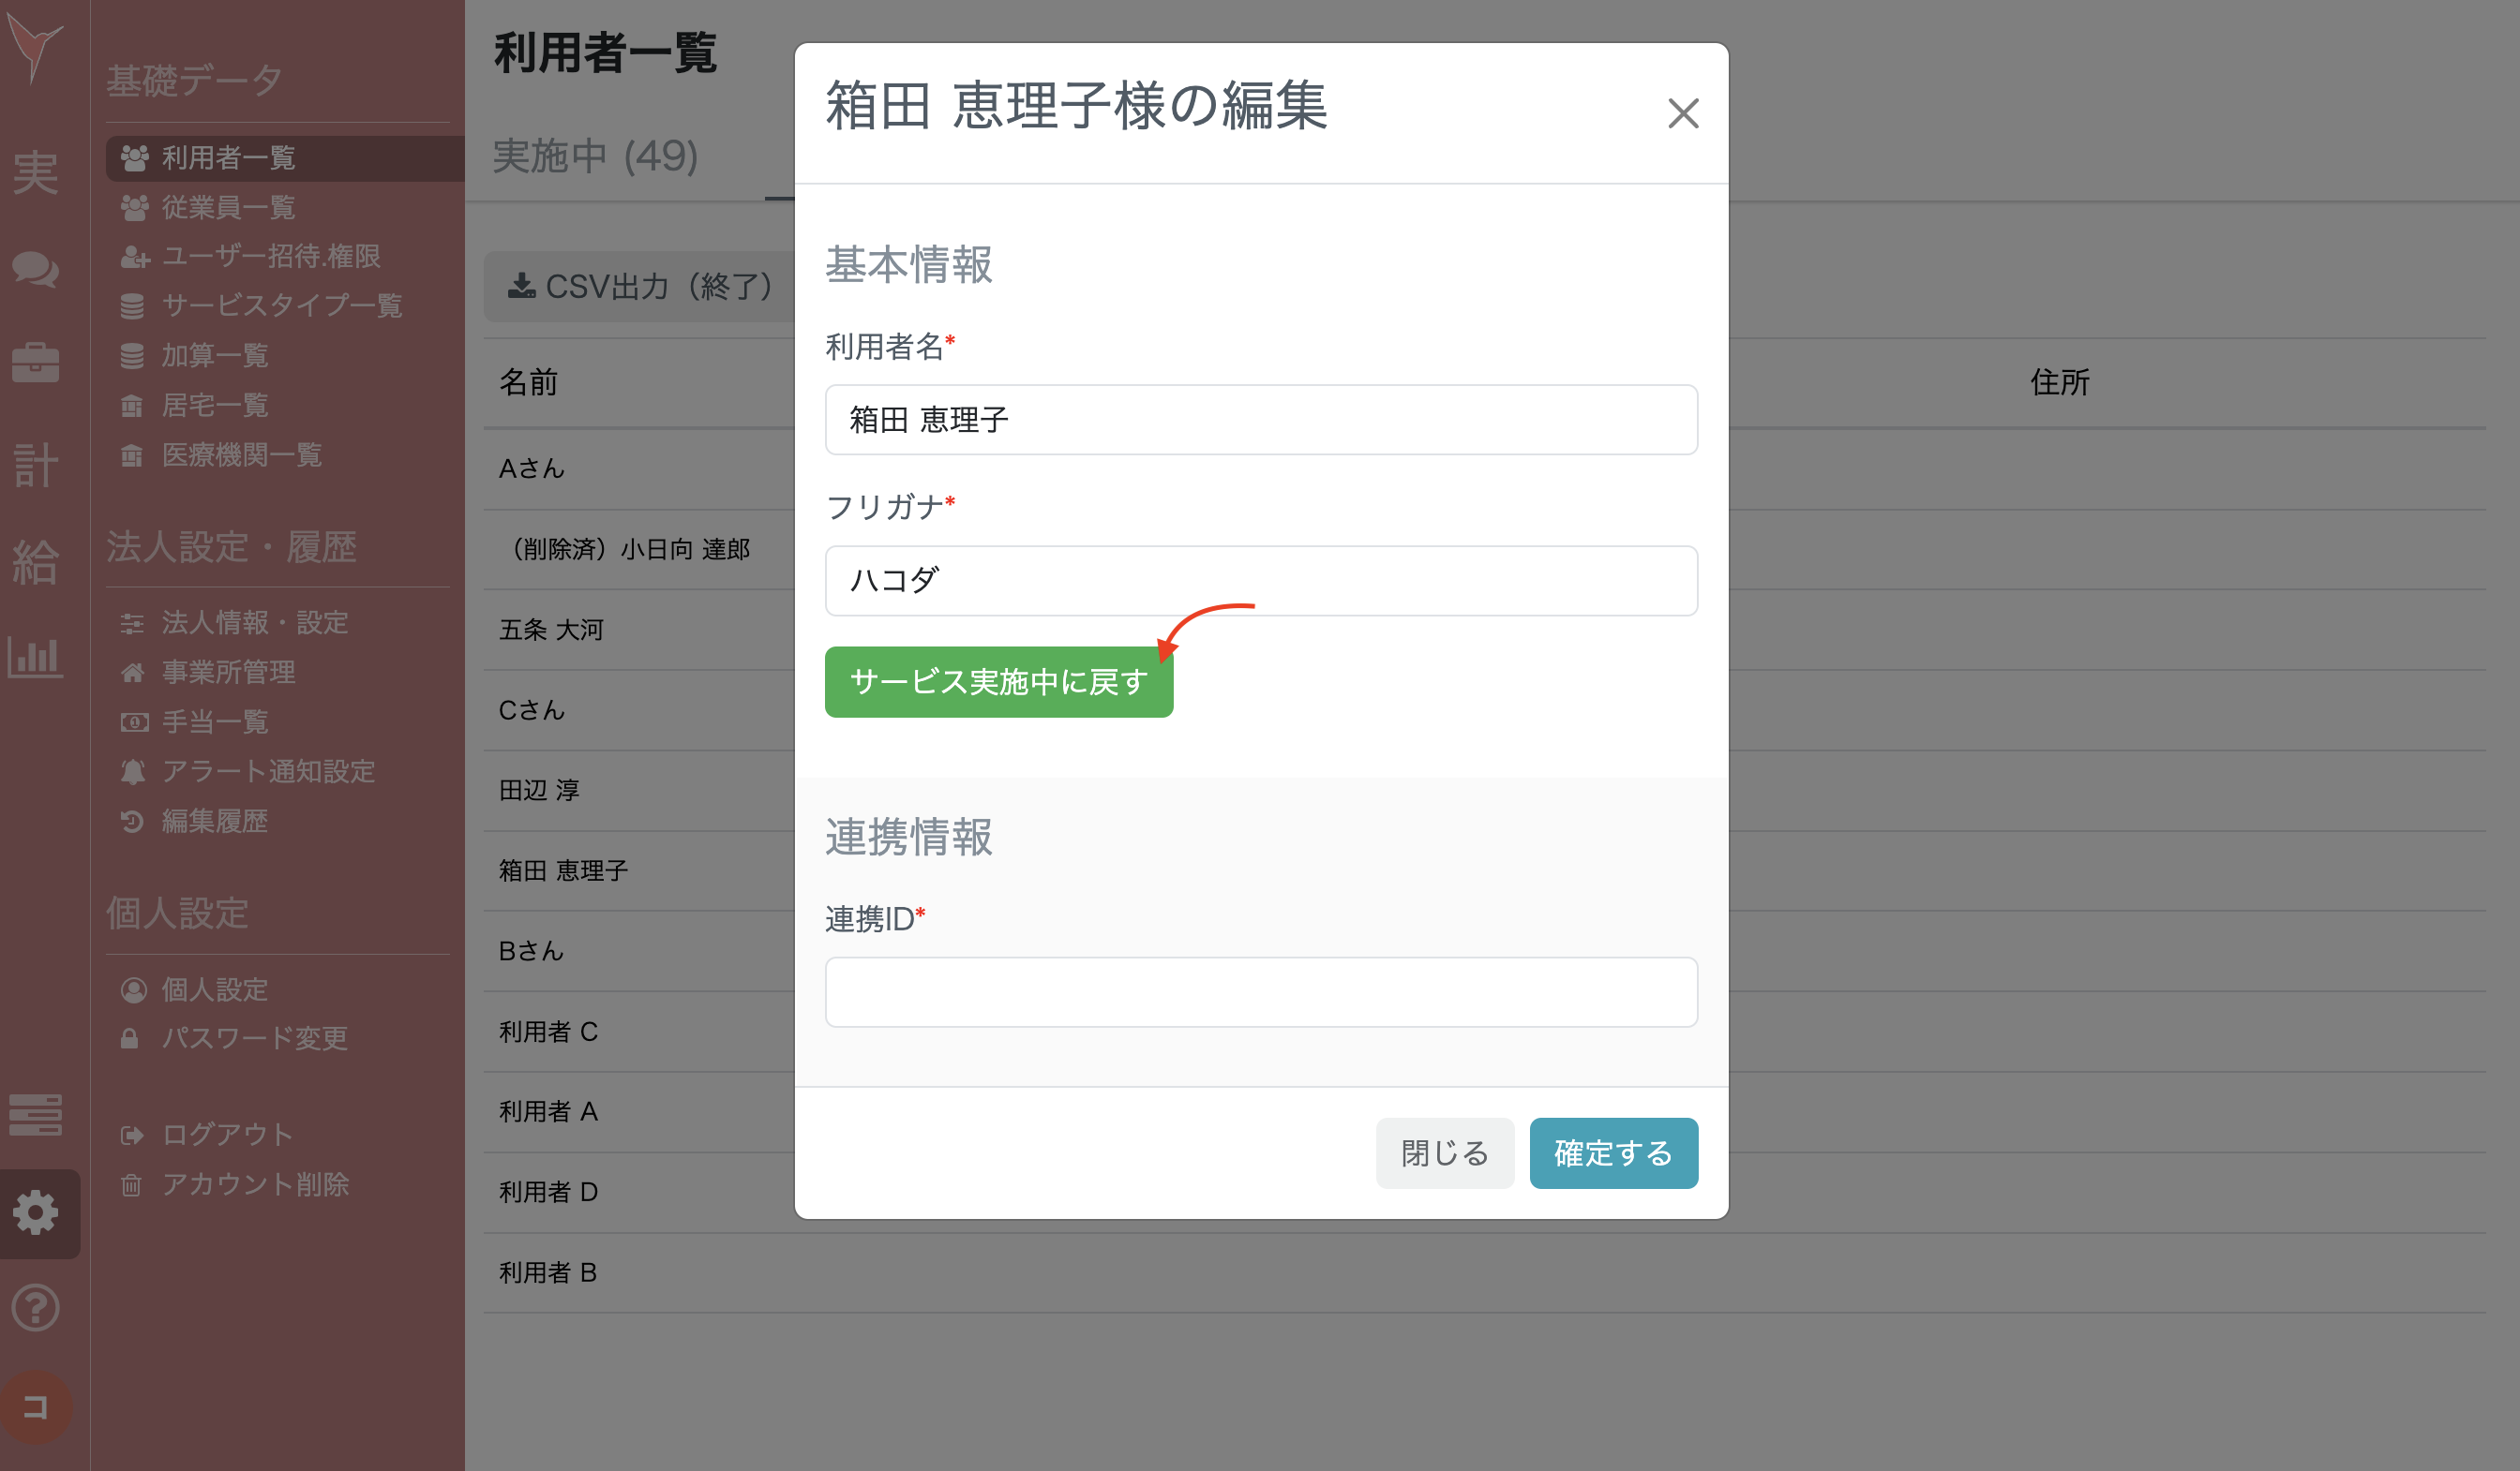Screen dimensions: 2520x1471
Task: Select ログアウト in the sidebar
Action: (x=225, y=1133)
